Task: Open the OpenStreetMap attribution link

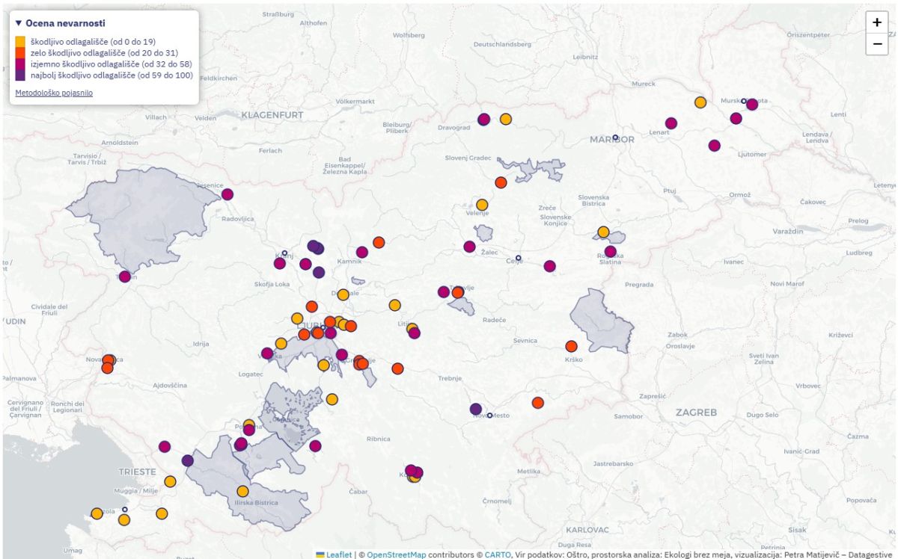Action: 395,555
